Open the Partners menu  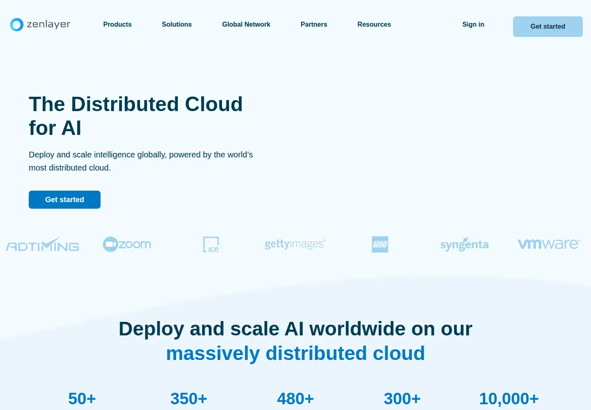(x=314, y=25)
